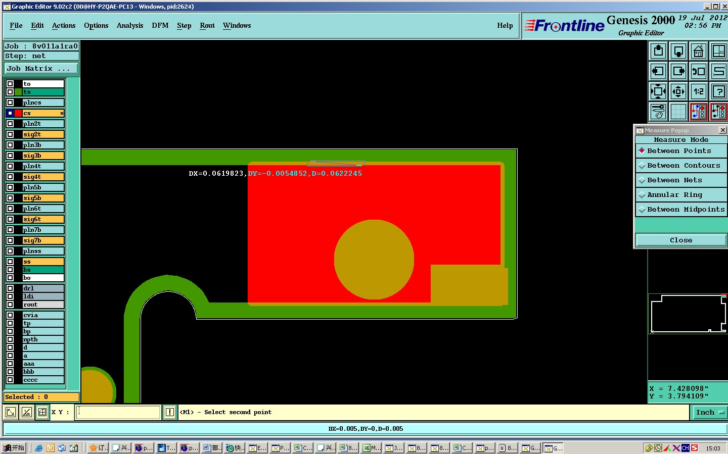Click the zoom out icon with outward arrows
Screen dimensions: 728x454
tap(678, 91)
